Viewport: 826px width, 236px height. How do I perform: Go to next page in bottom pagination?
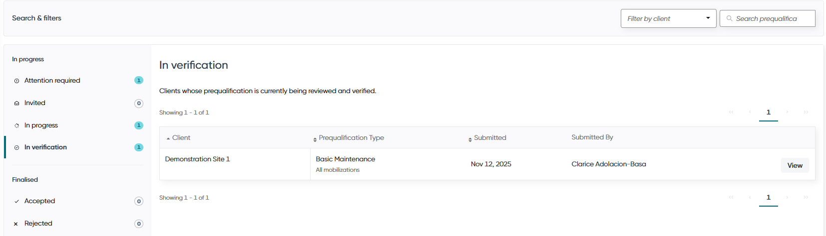[787, 197]
